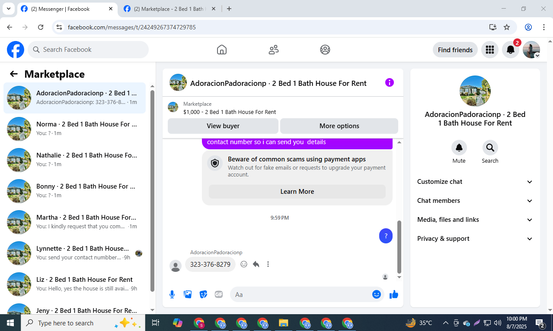Switch to Marketplace - 2 Bed 1 Bath tab
This screenshot has width=553, height=331.
(169, 9)
